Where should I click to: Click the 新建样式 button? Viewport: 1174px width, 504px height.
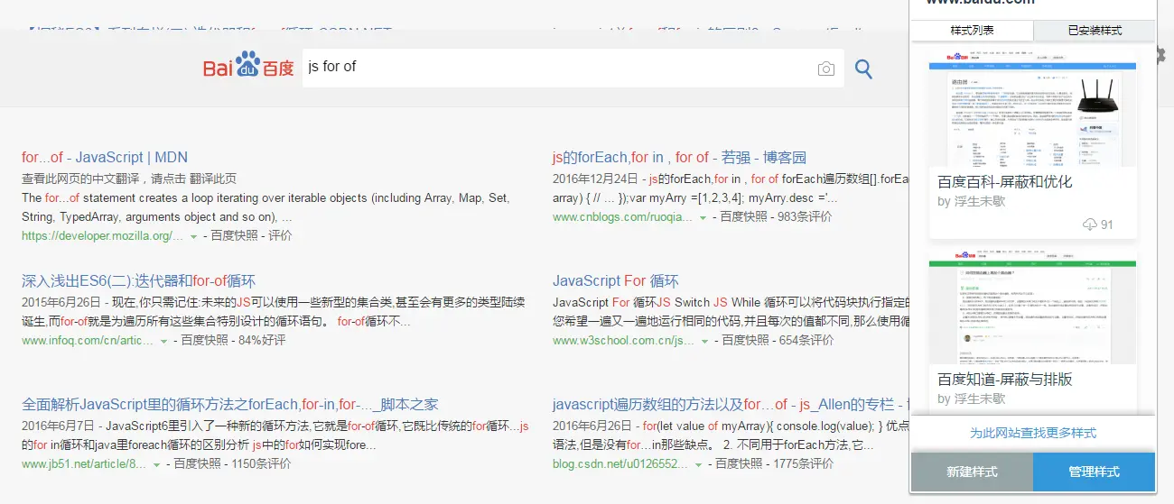point(972,472)
